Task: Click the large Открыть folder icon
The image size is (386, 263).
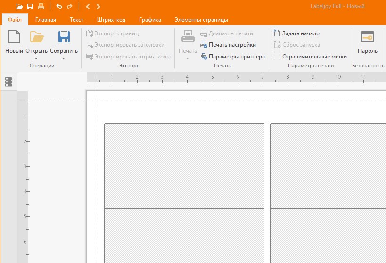Action: (x=37, y=37)
